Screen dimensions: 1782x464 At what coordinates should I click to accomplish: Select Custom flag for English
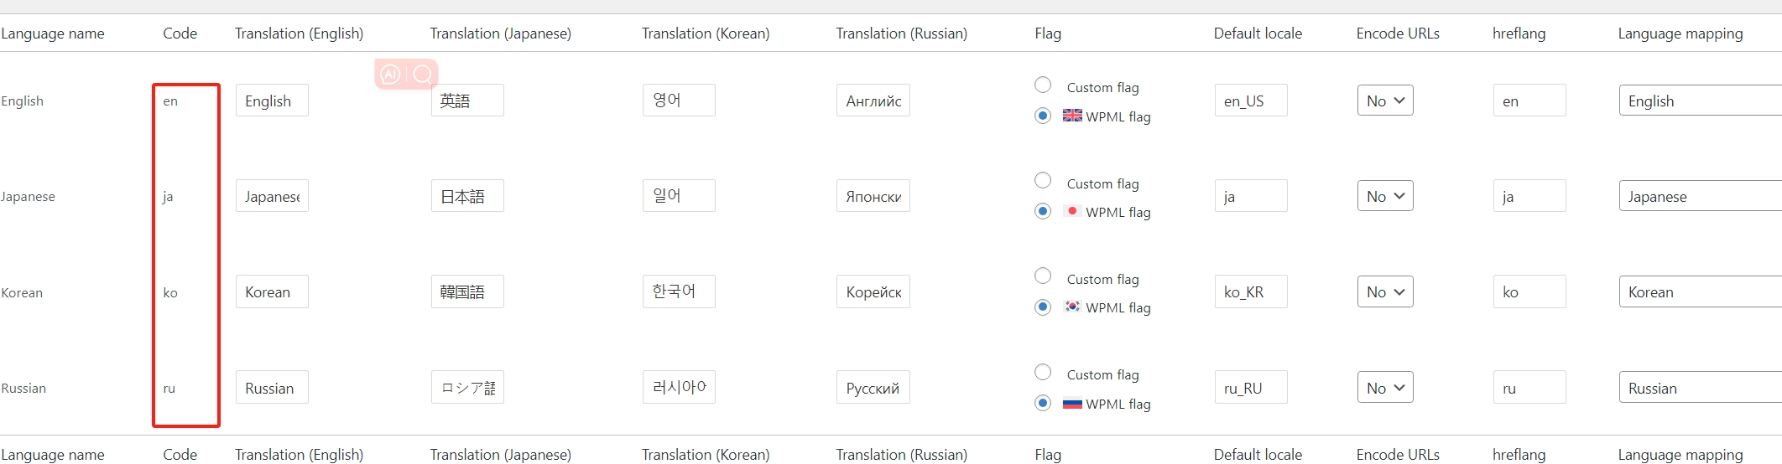[x=1043, y=85]
